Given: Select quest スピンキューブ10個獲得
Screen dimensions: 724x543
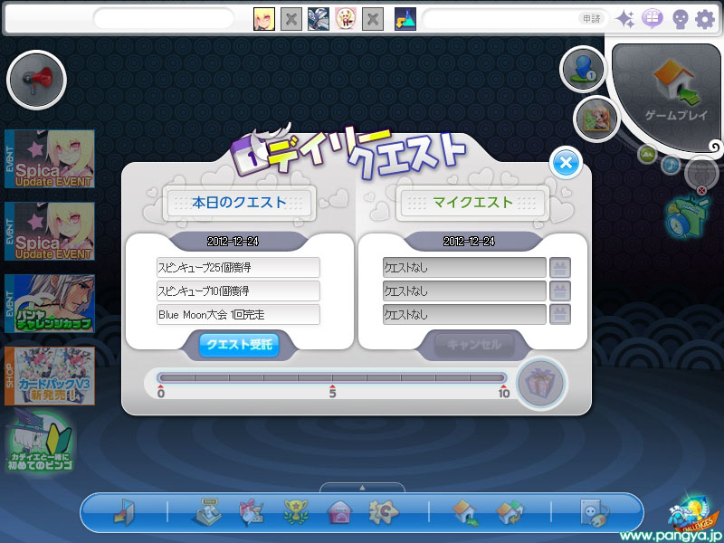Looking at the screenshot, I should (238, 291).
